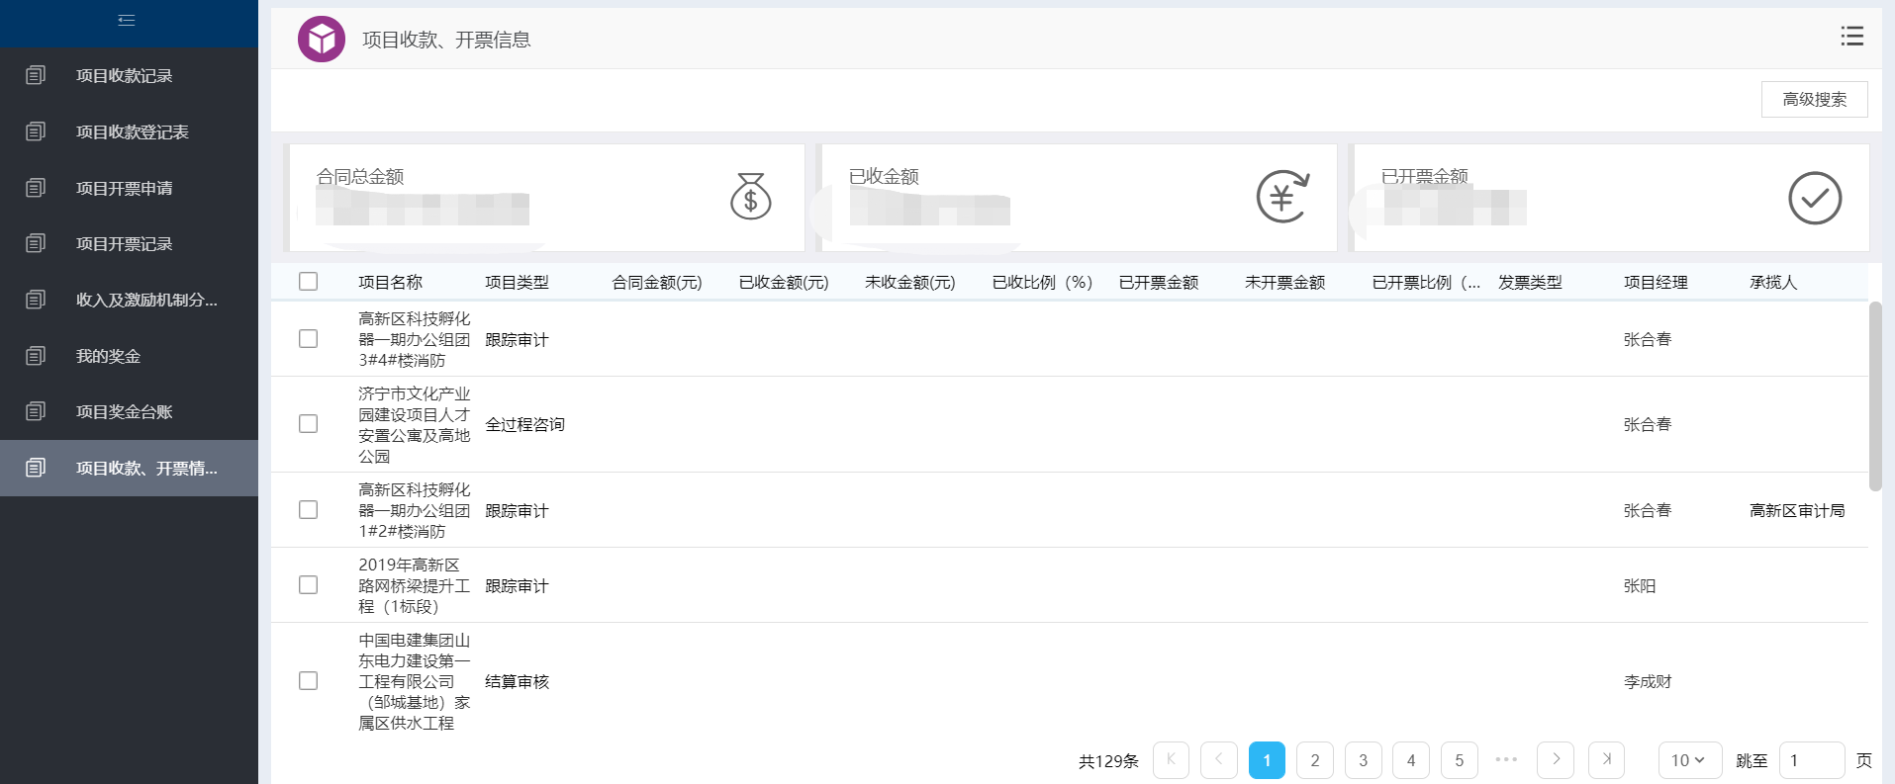
Task: Open the list menu icon at top right
Action: [1851, 37]
